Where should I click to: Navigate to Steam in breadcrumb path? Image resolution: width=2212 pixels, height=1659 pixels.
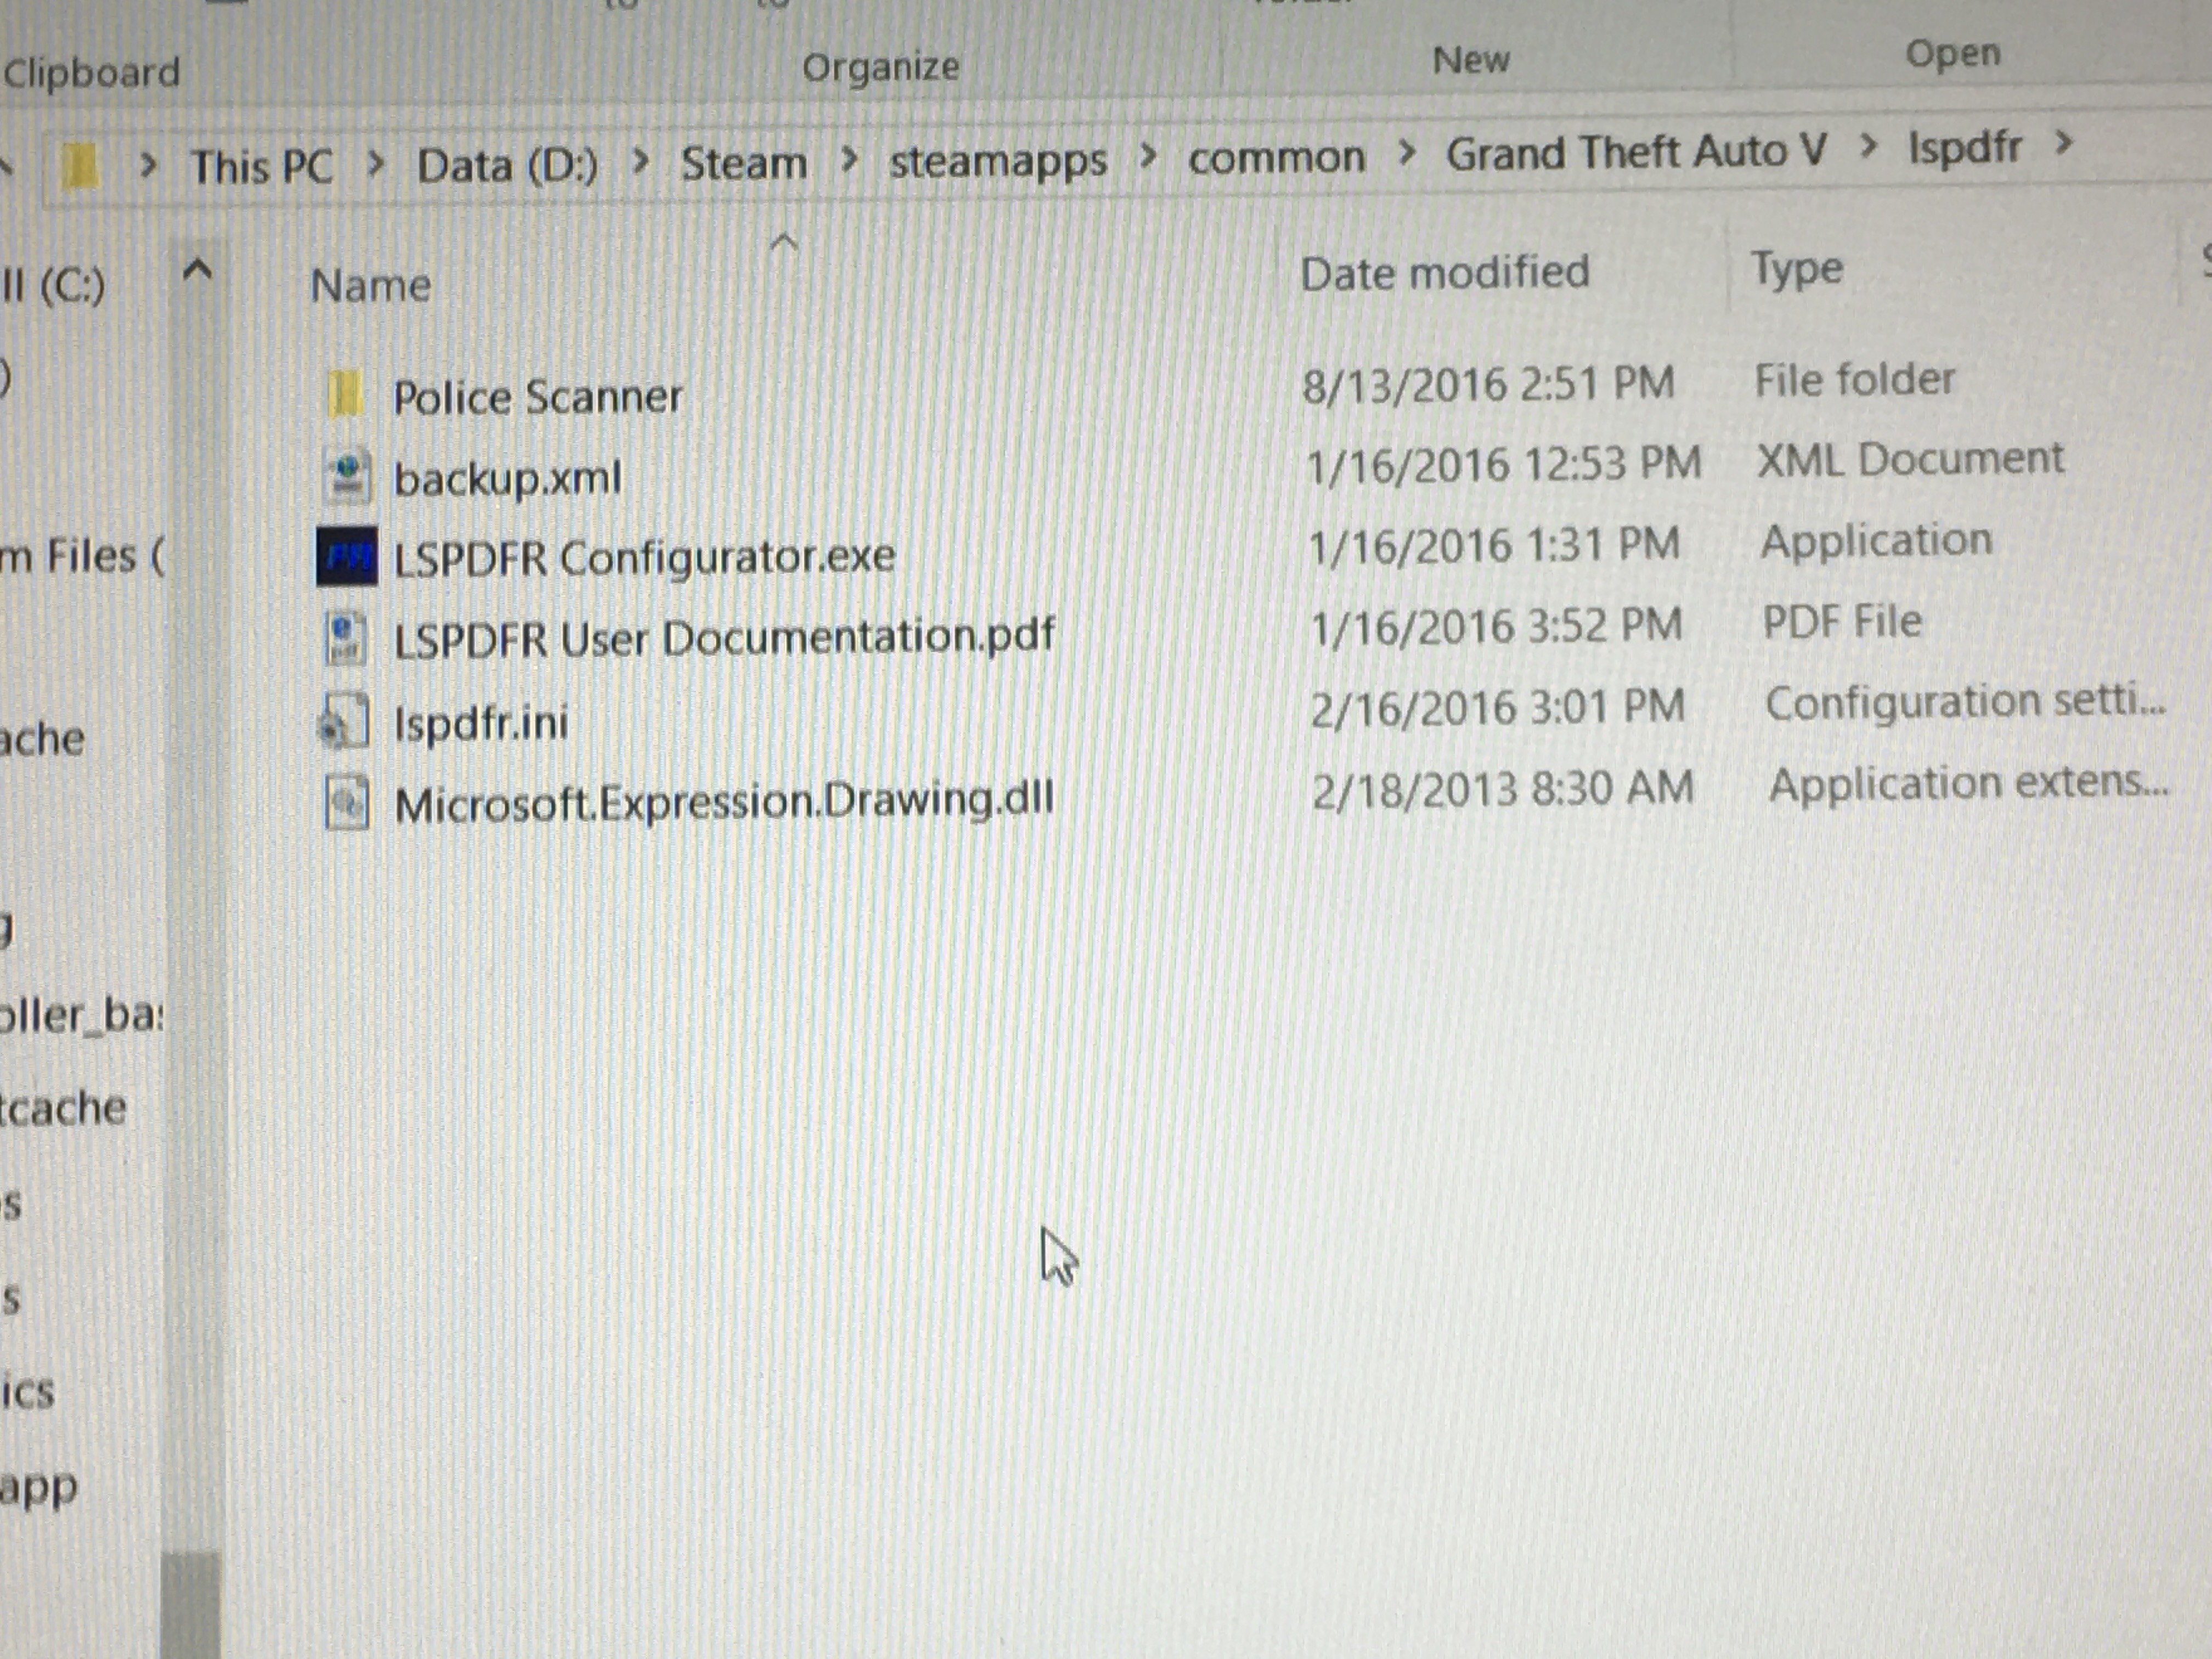pyautogui.click(x=743, y=162)
